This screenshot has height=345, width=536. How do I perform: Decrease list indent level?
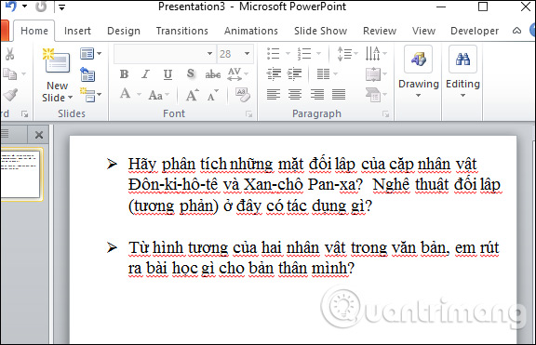(x=274, y=73)
